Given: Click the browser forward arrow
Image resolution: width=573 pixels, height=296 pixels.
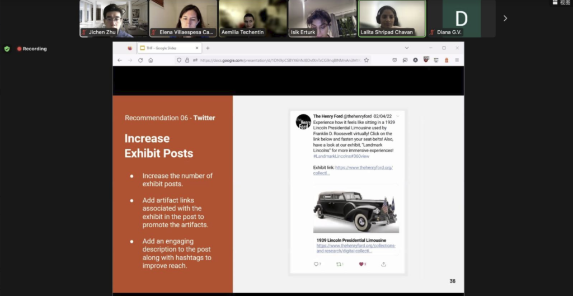Looking at the screenshot, I should click(130, 60).
